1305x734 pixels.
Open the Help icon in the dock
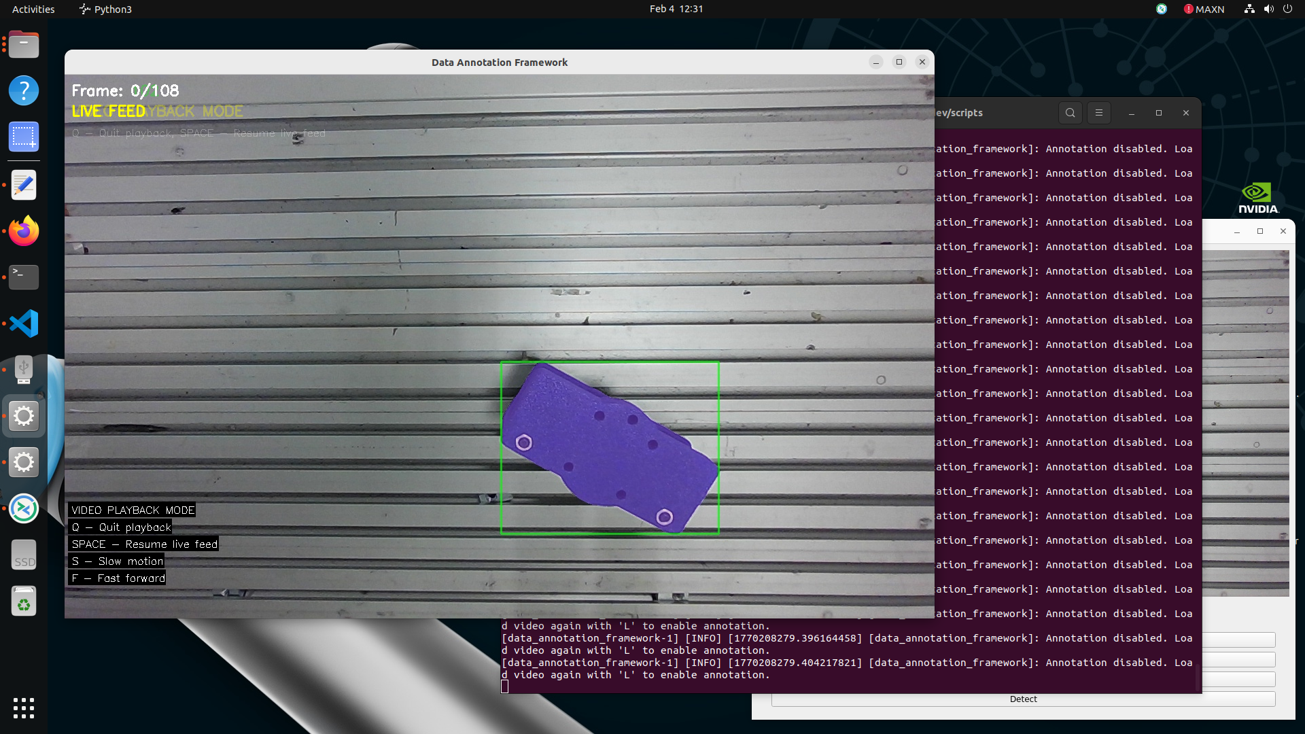24,90
